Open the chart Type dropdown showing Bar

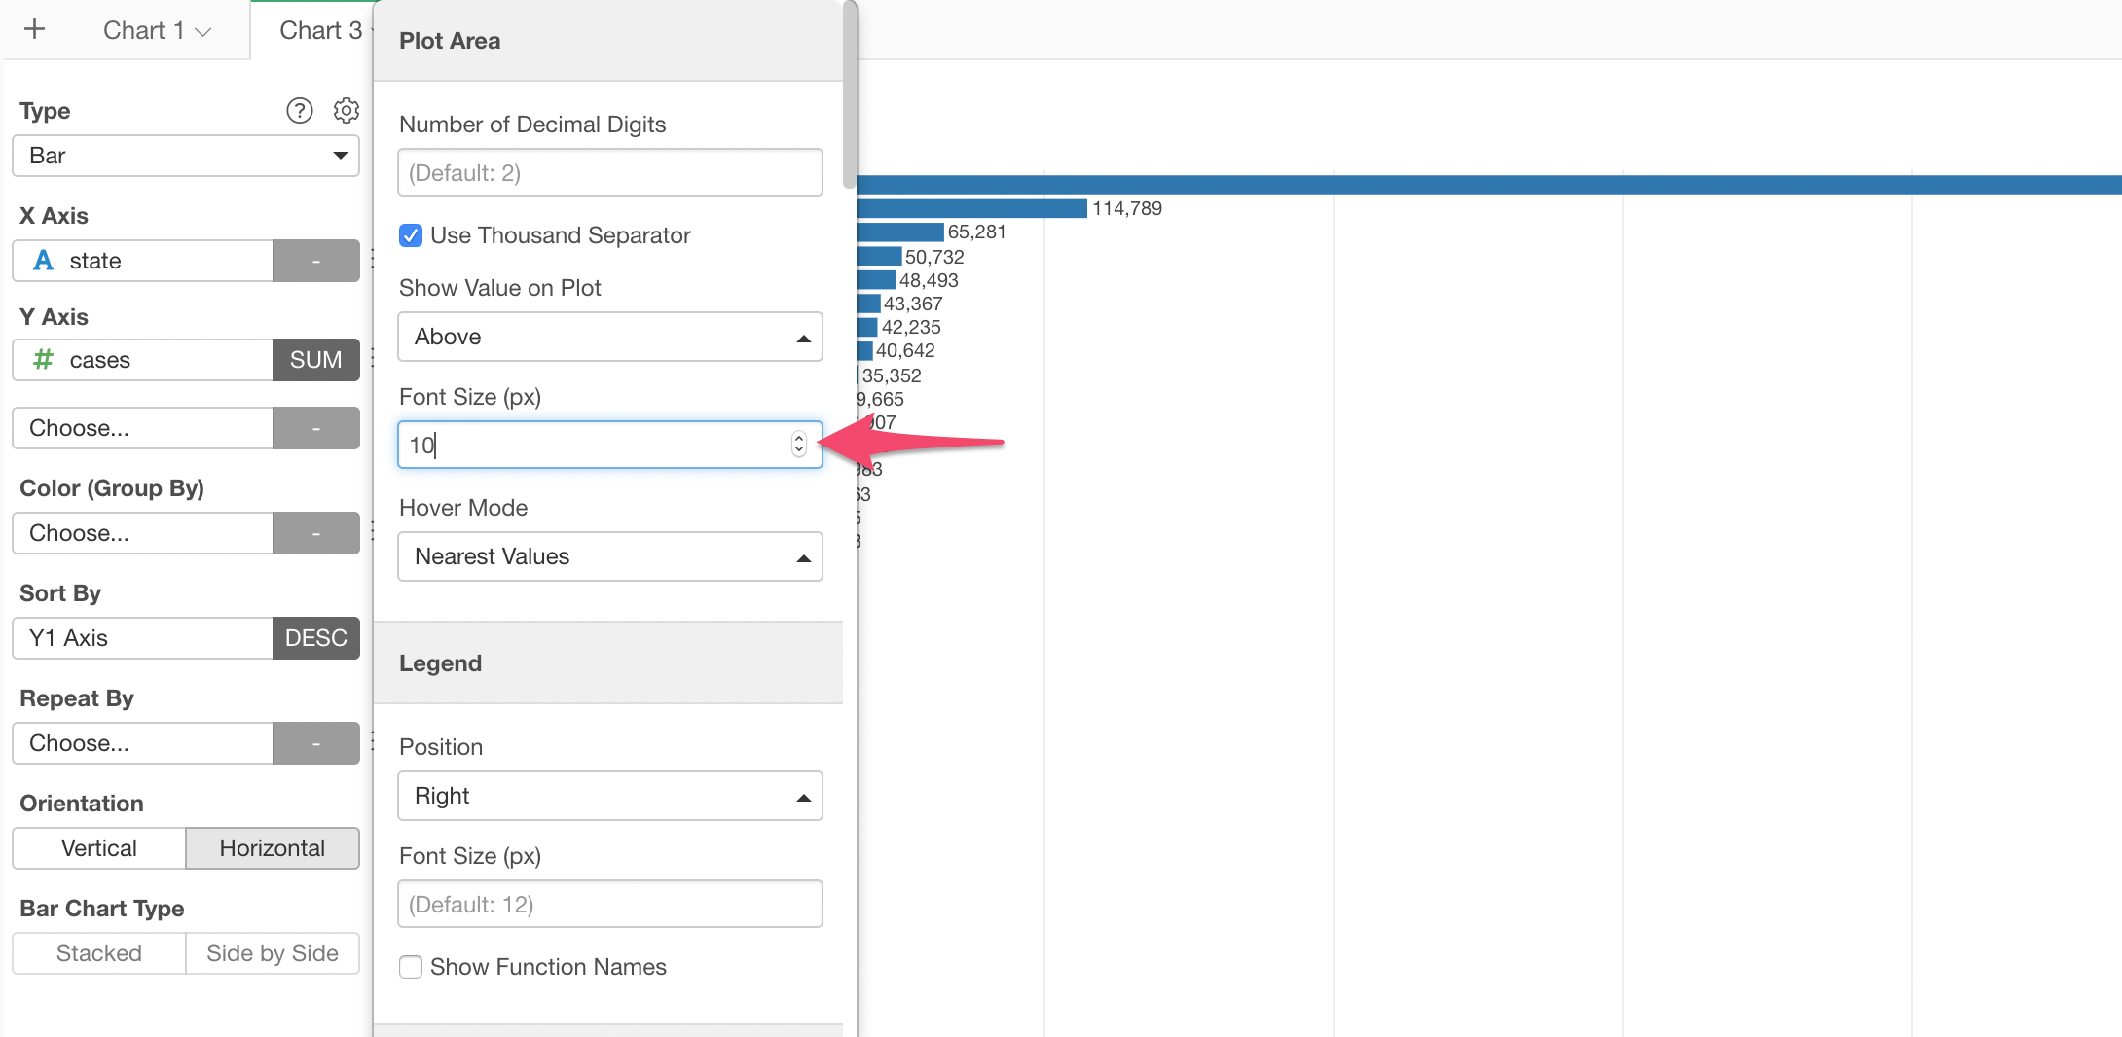186,156
